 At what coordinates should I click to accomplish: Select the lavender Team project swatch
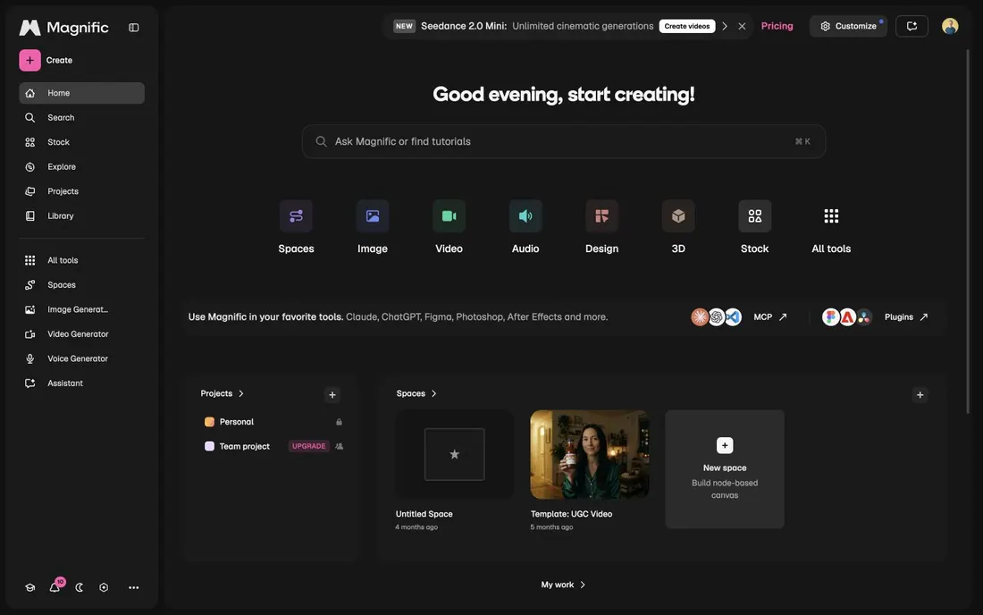coord(209,446)
